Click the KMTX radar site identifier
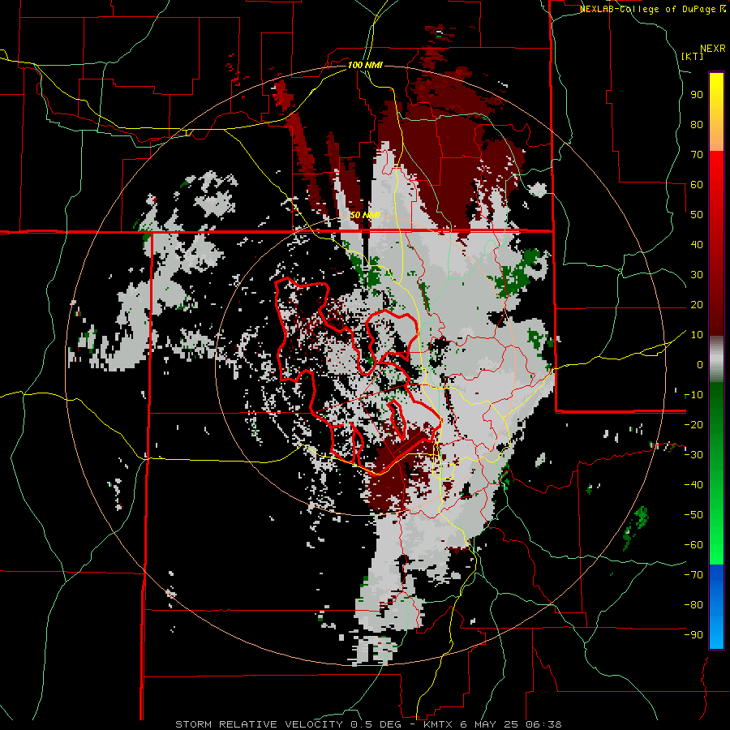Image resolution: width=730 pixels, height=730 pixels. 439,724
